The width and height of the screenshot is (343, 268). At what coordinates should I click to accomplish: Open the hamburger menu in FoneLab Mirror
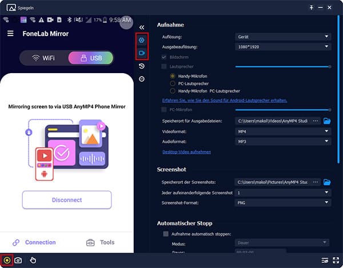(10, 34)
